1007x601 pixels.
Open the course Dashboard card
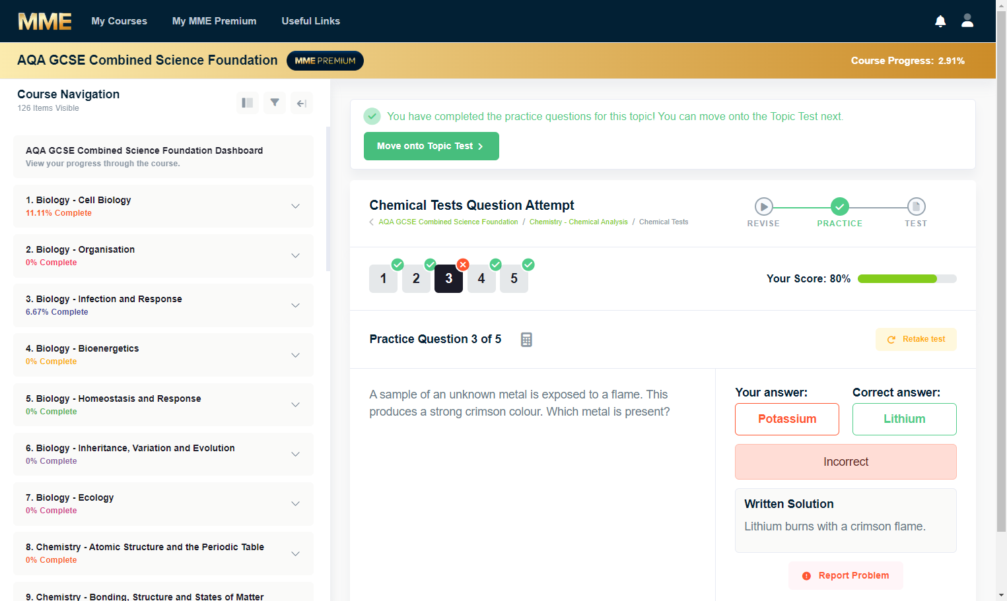coord(163,157)
